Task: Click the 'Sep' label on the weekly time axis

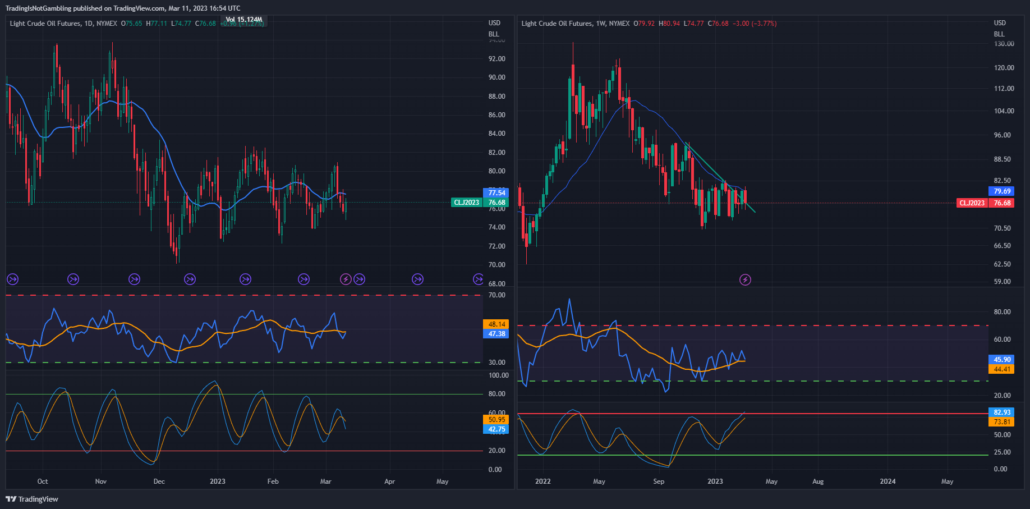Action: pos(659,482)
